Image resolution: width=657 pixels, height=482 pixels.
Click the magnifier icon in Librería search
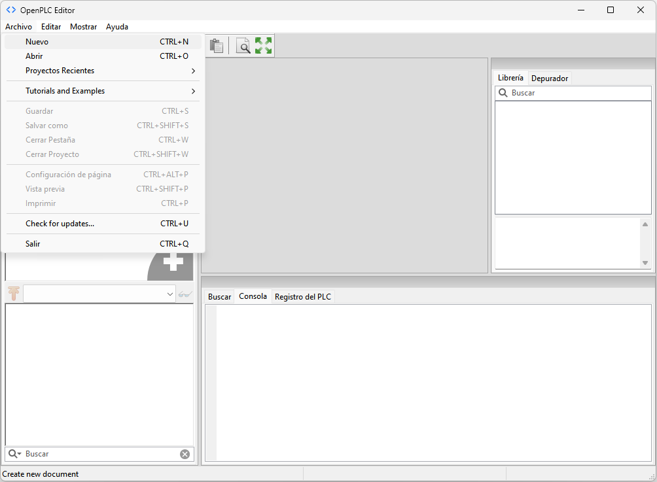pyautogui.click(x=503, y=93)
